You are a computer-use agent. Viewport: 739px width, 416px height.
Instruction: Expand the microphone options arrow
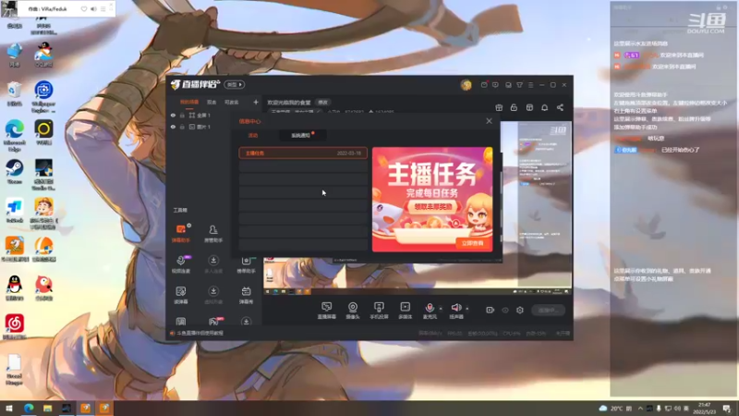coord(441,309)
